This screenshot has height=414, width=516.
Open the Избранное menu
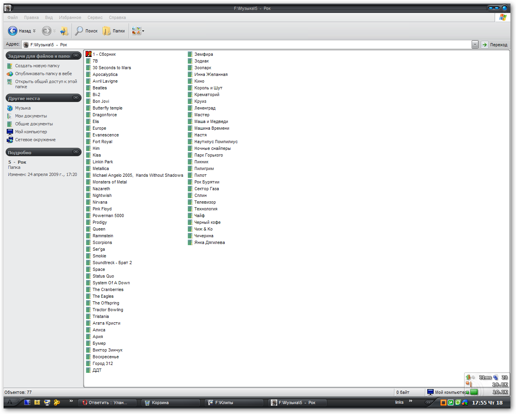pos(70,17)
